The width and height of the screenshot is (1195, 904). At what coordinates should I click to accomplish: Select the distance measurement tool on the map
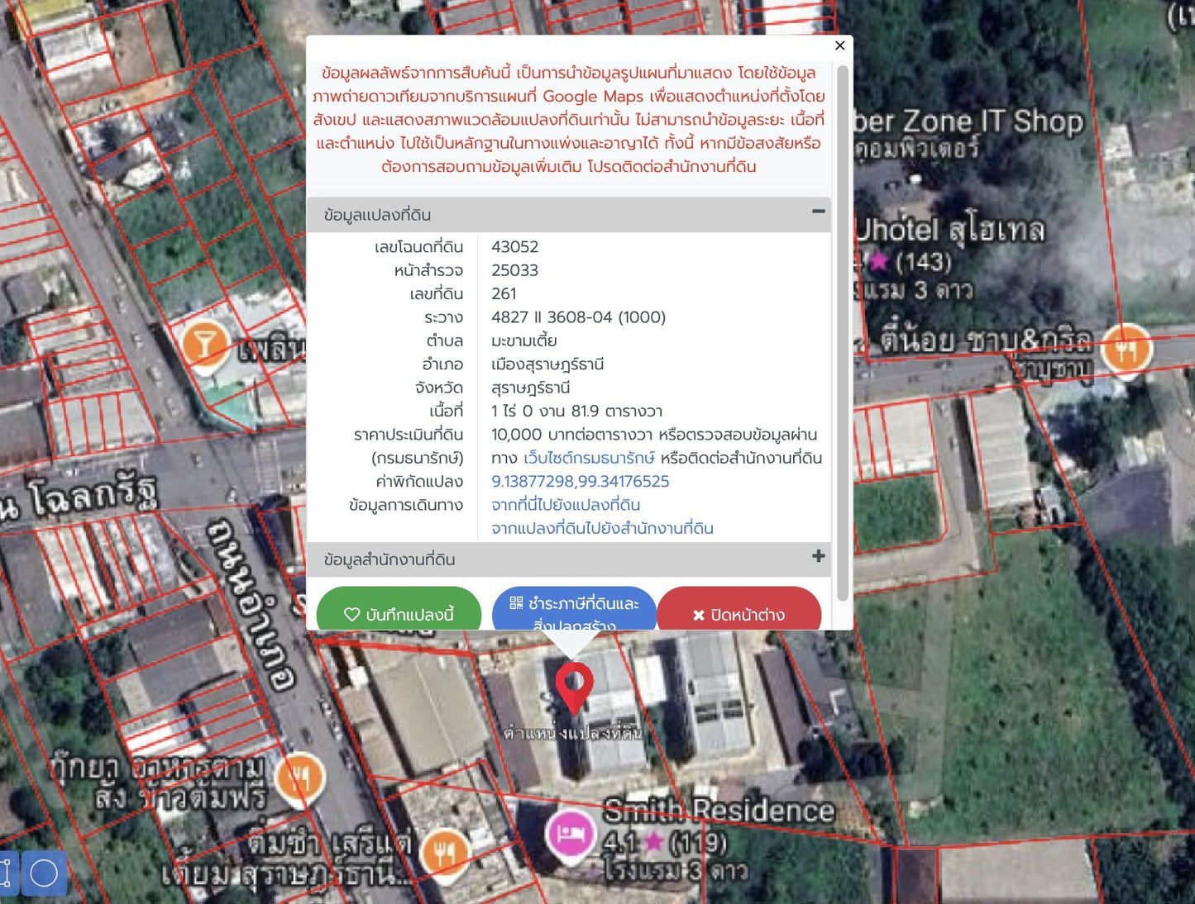click(11, 873)
